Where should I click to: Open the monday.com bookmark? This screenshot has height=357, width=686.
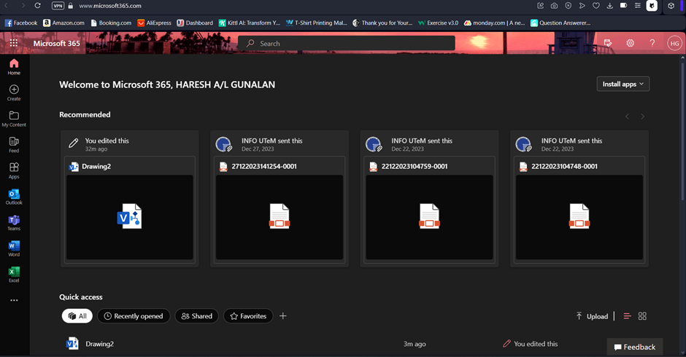494,23
